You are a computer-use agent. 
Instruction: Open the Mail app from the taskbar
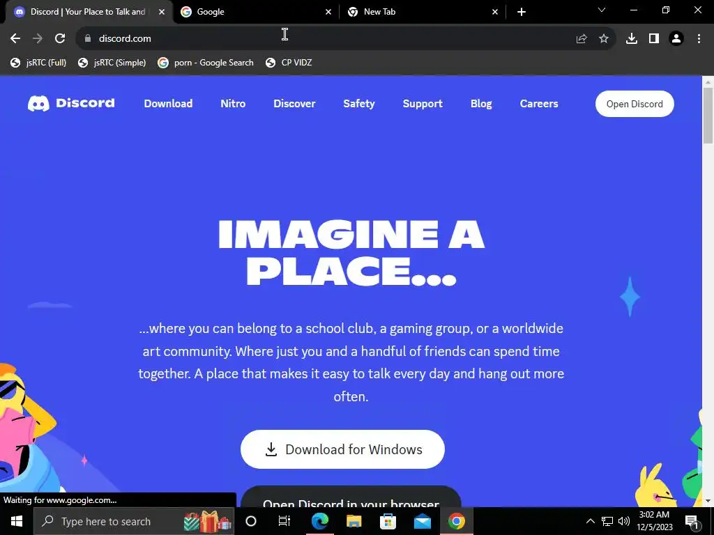pyautogui.click(x=422, y=521)
